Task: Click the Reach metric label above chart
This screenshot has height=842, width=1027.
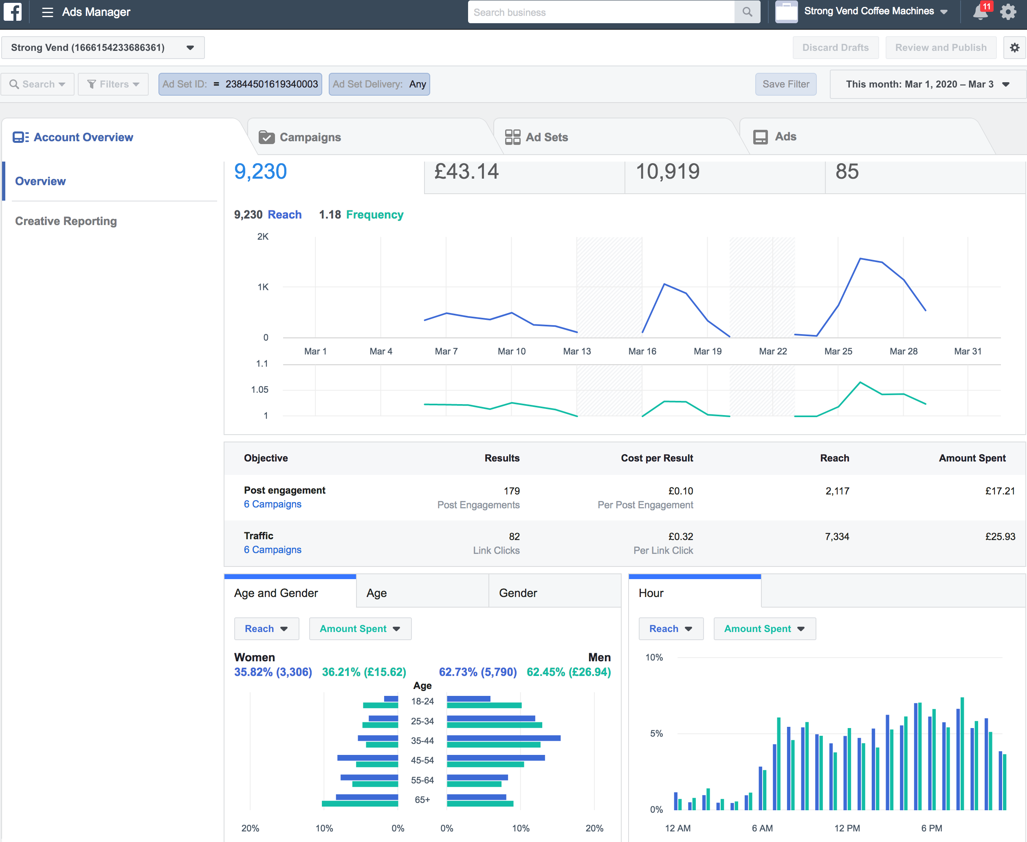Action: (x=284, y=215)
